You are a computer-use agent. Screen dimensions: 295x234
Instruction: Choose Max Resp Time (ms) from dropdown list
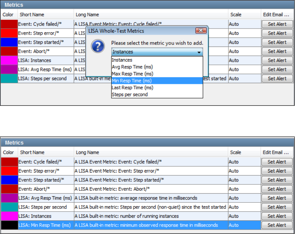[157, 74]
